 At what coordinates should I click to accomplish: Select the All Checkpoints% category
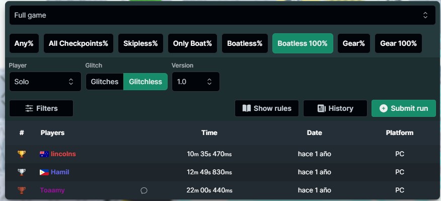[x=79, y=43]
